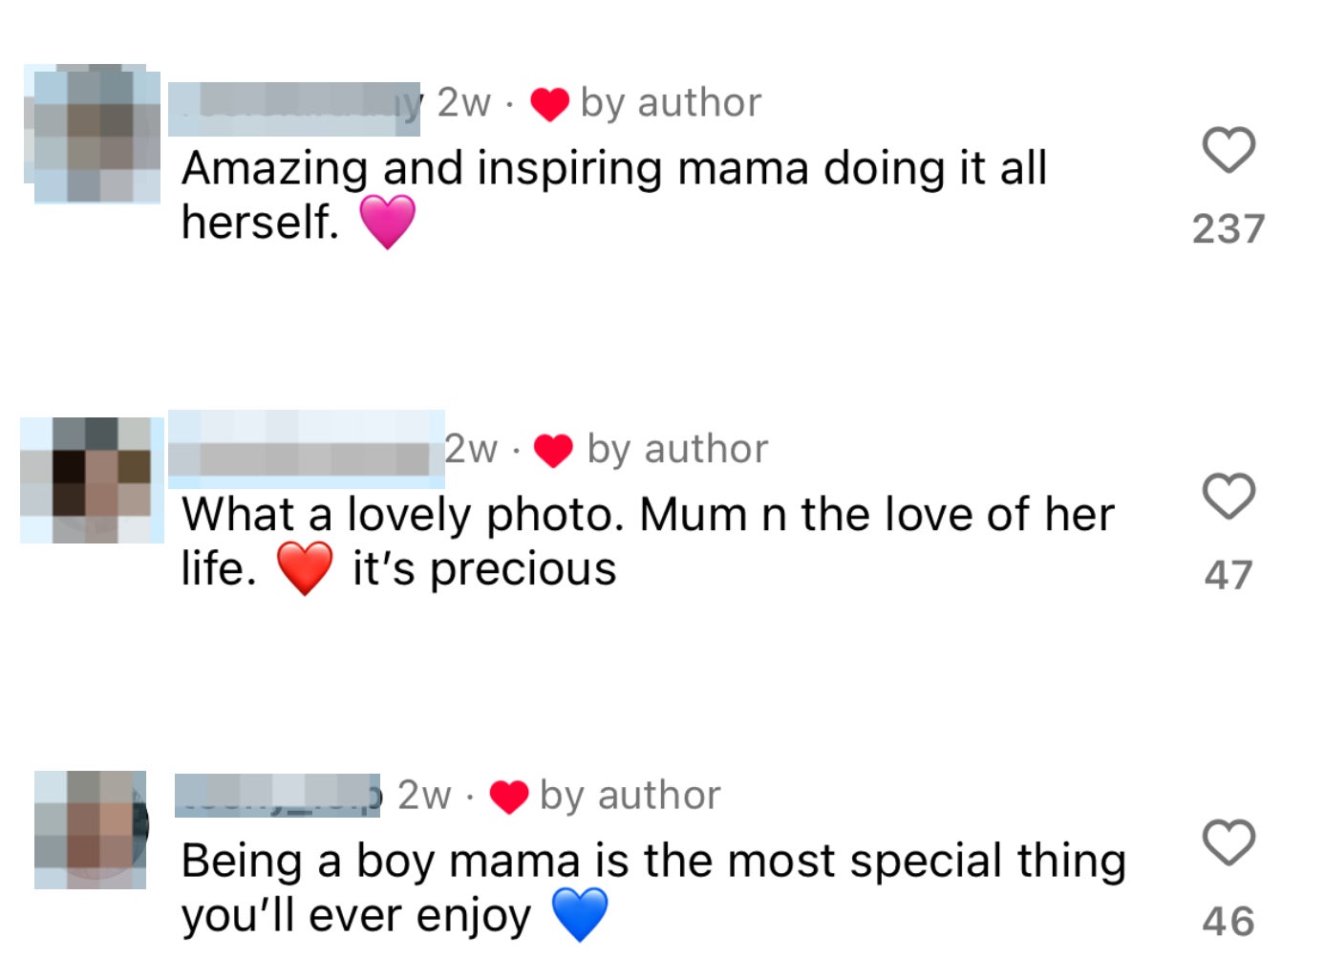Tap red heart beside first "by author"

click(549, 104)
